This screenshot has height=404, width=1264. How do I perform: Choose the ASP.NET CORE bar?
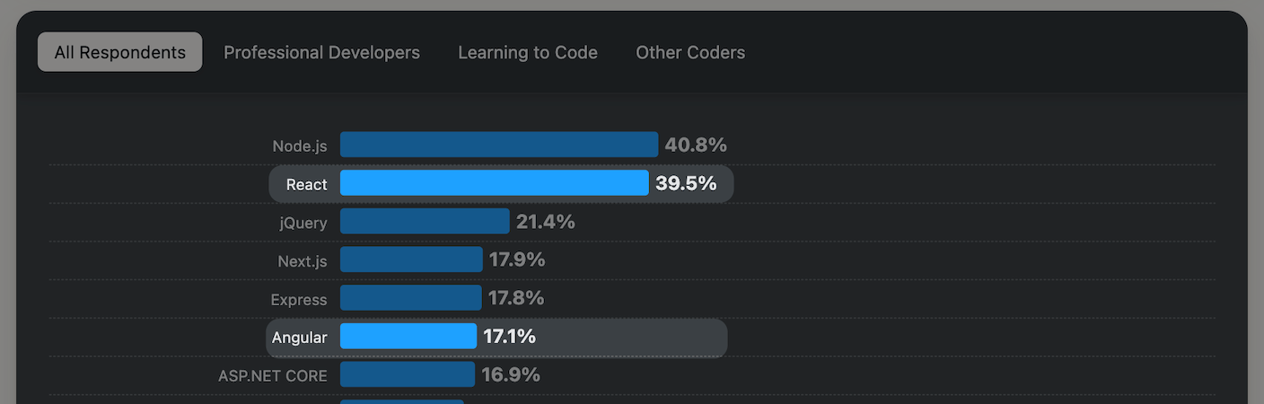pyautogui.click(x=407, y=374)
